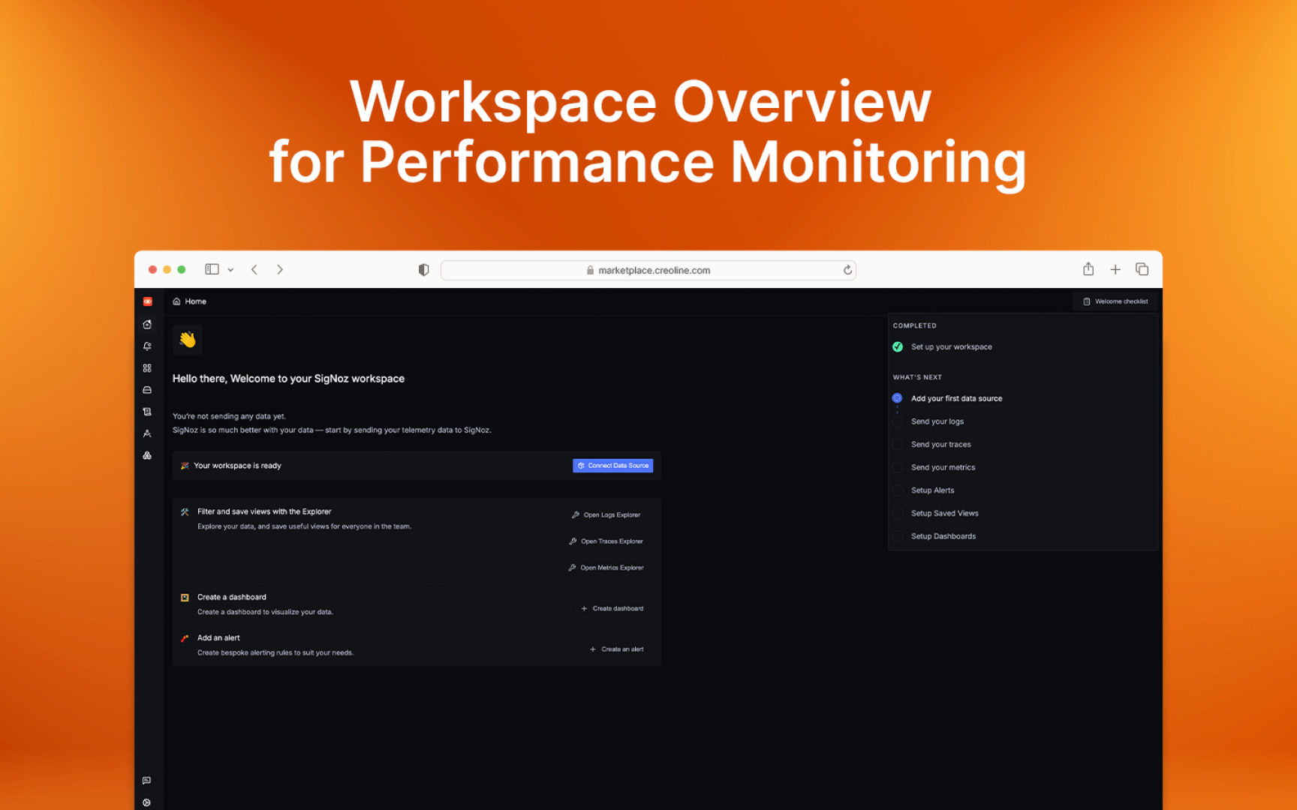Click the privacy shield icon in the browser
Screen dimensions: 1297x810
point(423,270)
